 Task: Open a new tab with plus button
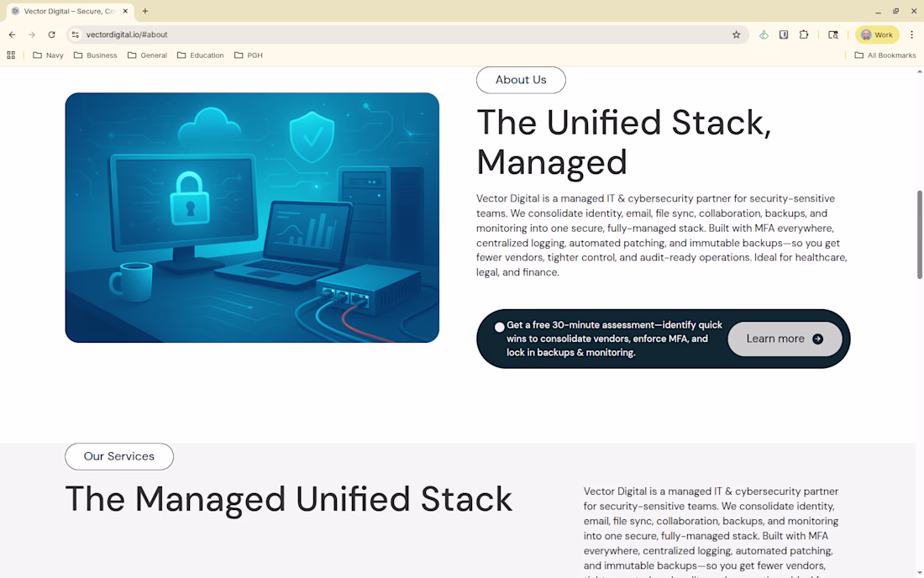(x=145, y=11)
